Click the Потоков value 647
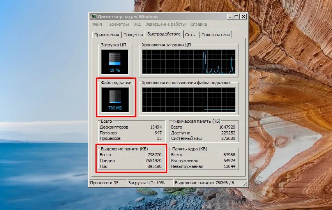Image resolution: width=332 pixels, height=210 pixels. [x=158, y=133]
